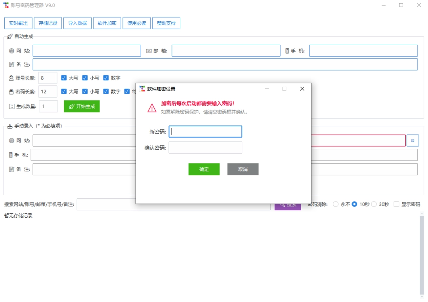Click the small blue icon button beside the red field
428x302 pixels.
[x=413, y=141]
